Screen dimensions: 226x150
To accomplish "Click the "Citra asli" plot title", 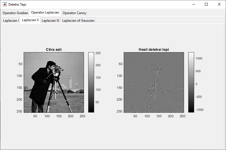I will (54, 50).
